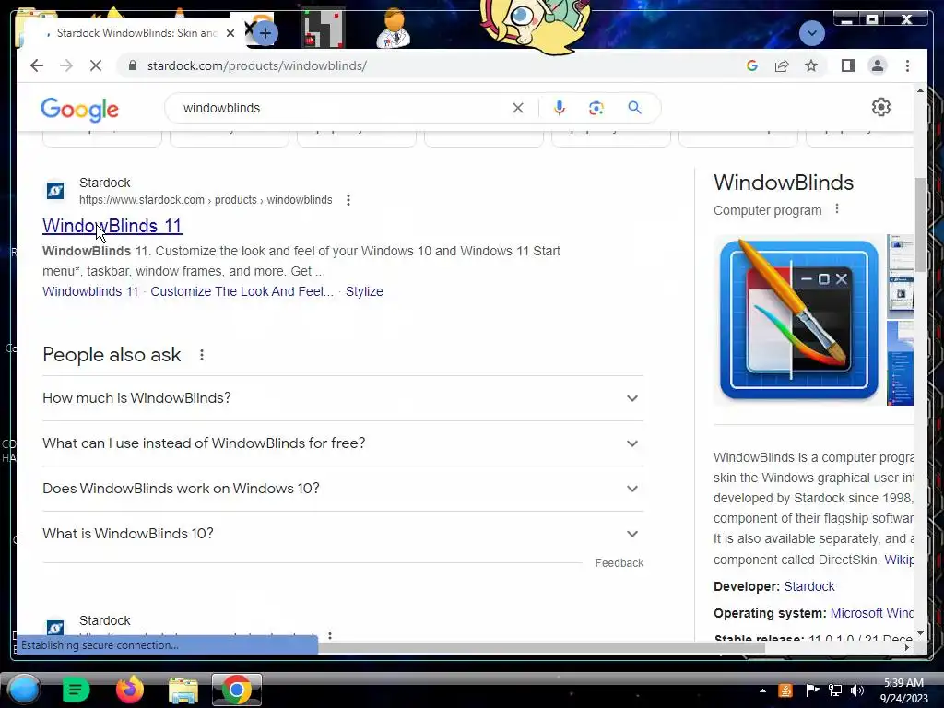Expand How much is WindowBlinds question
Image resolution: width=944 pixels, height=708 pixels.
point(343,398)
